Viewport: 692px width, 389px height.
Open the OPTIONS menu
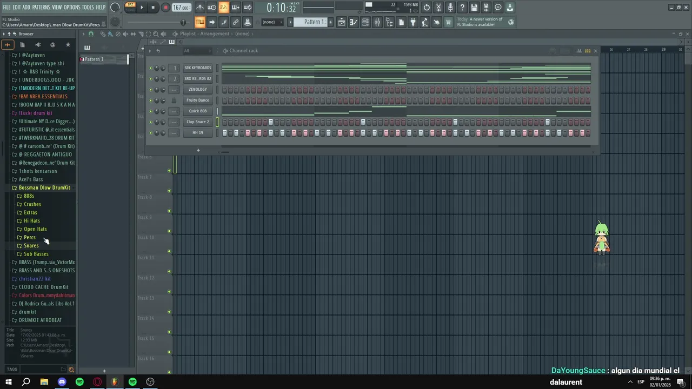click(x=72, y=8)
